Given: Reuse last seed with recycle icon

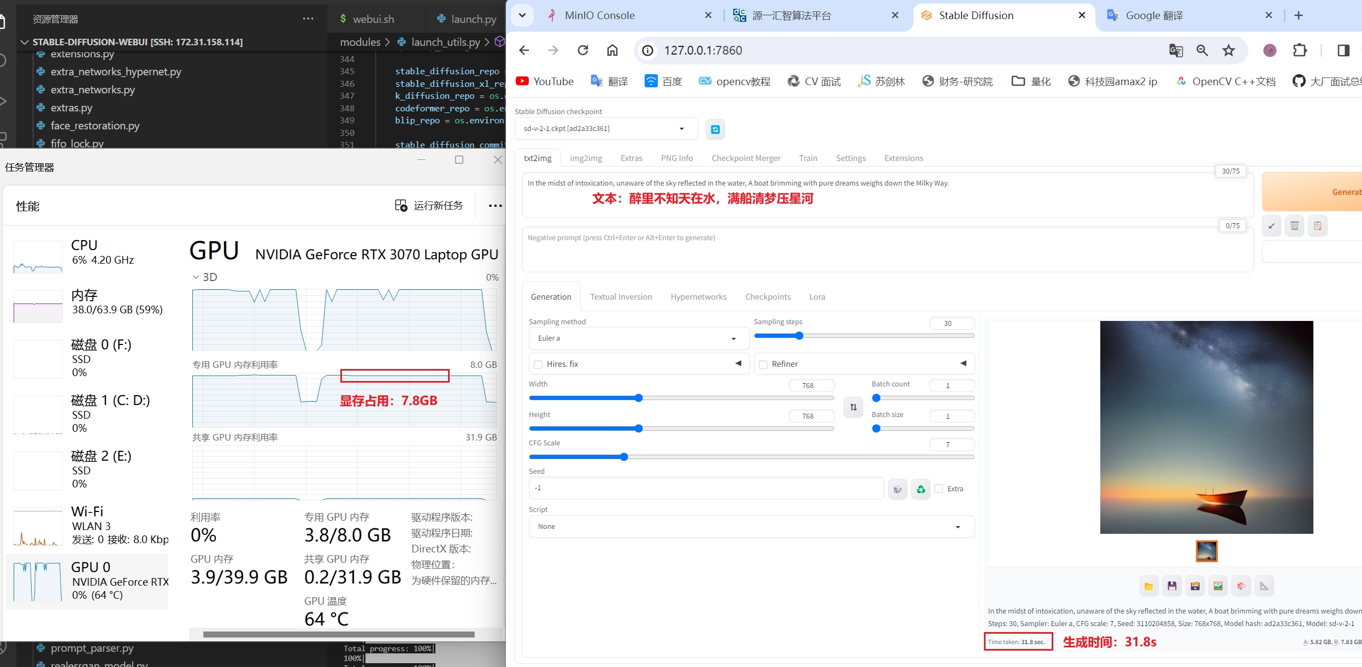Looking at the screenshot, I should (921, 489).
